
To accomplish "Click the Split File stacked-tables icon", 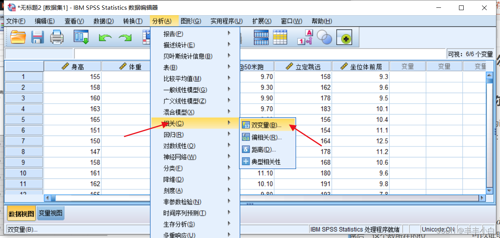I will [x=261, y=37].
